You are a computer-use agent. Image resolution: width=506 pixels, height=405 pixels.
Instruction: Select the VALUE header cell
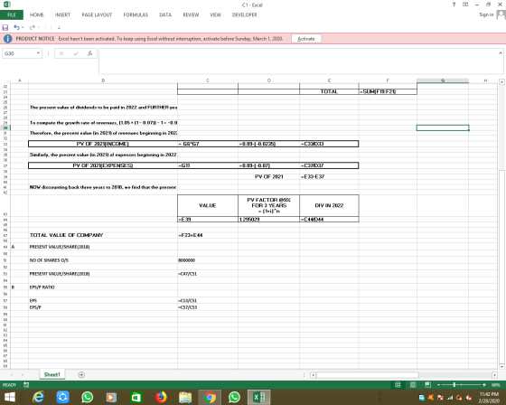[208, 205]
